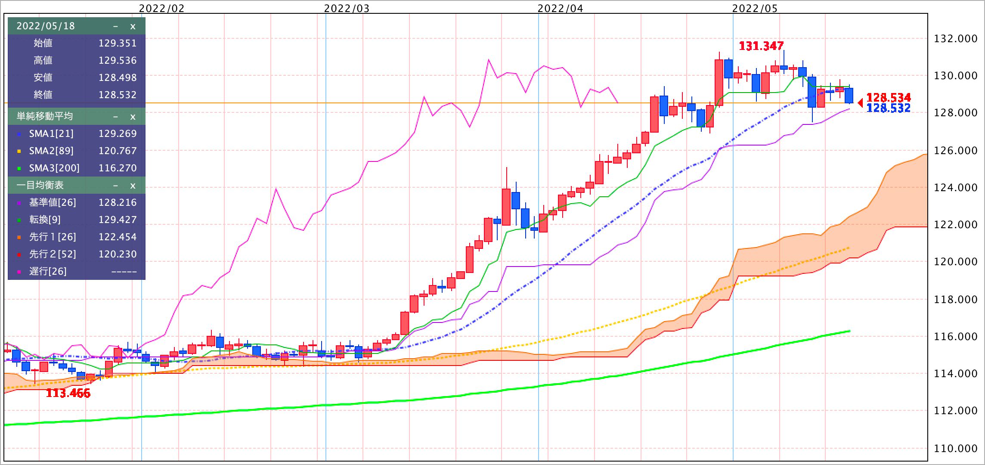This screenshot has width=985, height=465.
Task: Select the 安値 value 128.498
Action: pos(118,77)
